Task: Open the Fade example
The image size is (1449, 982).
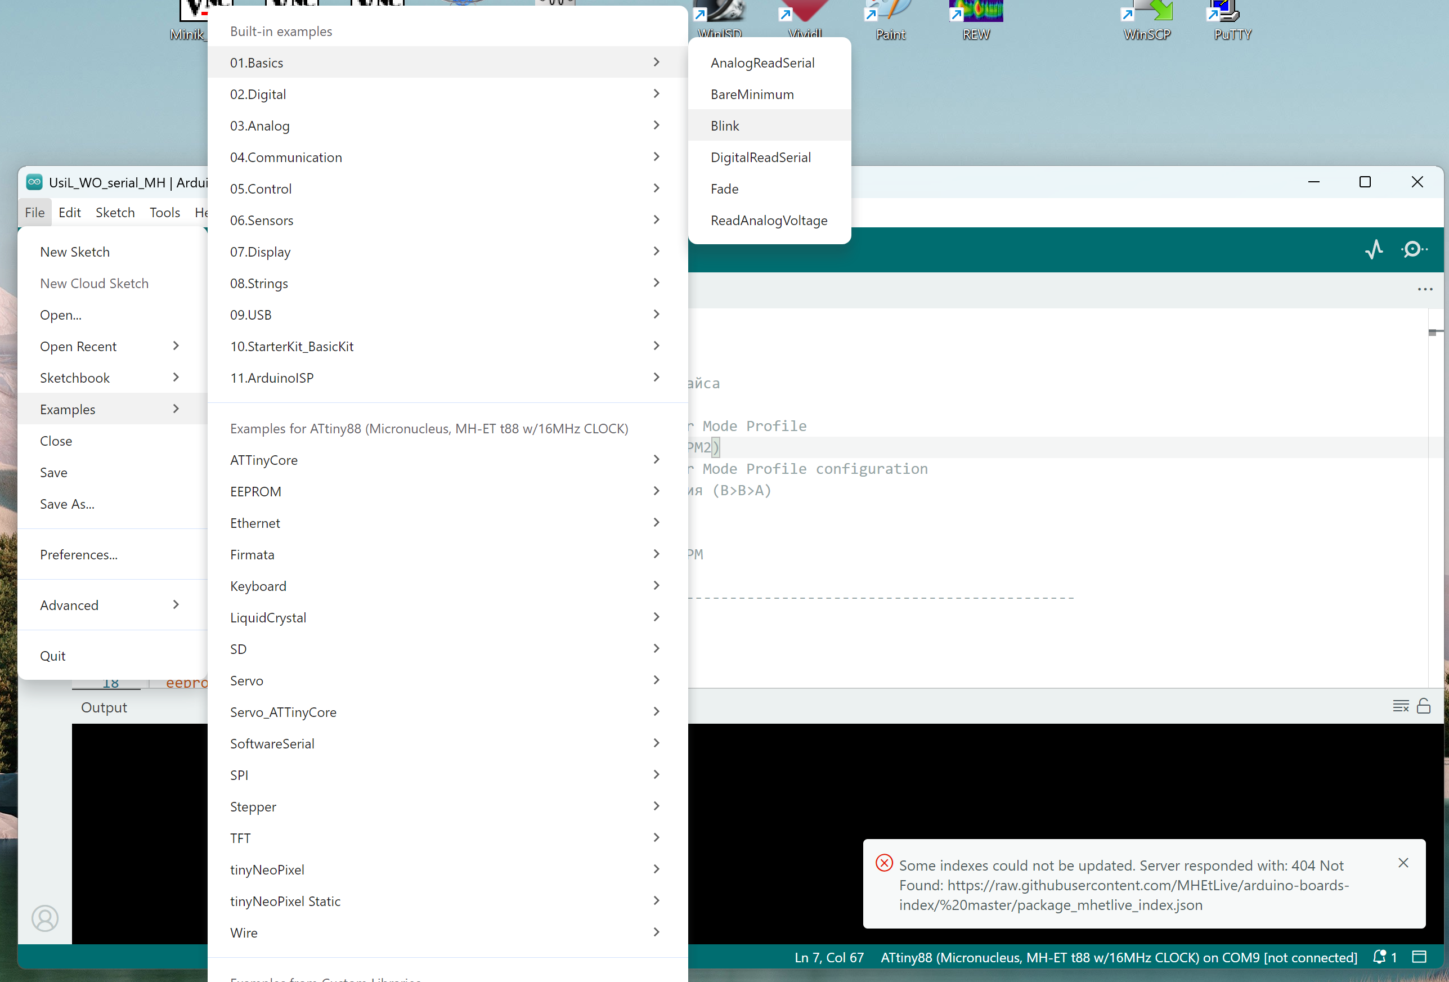Action: [x=769, y=189]
